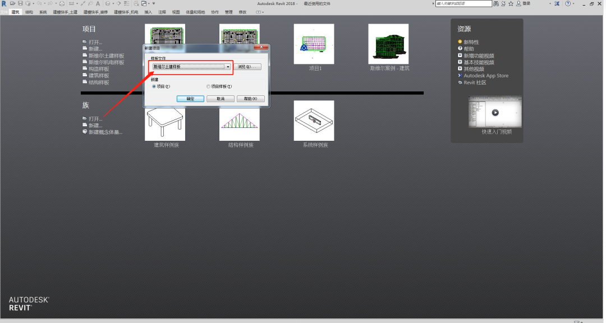Click the Tag by Category icon

tap(90, 3)
